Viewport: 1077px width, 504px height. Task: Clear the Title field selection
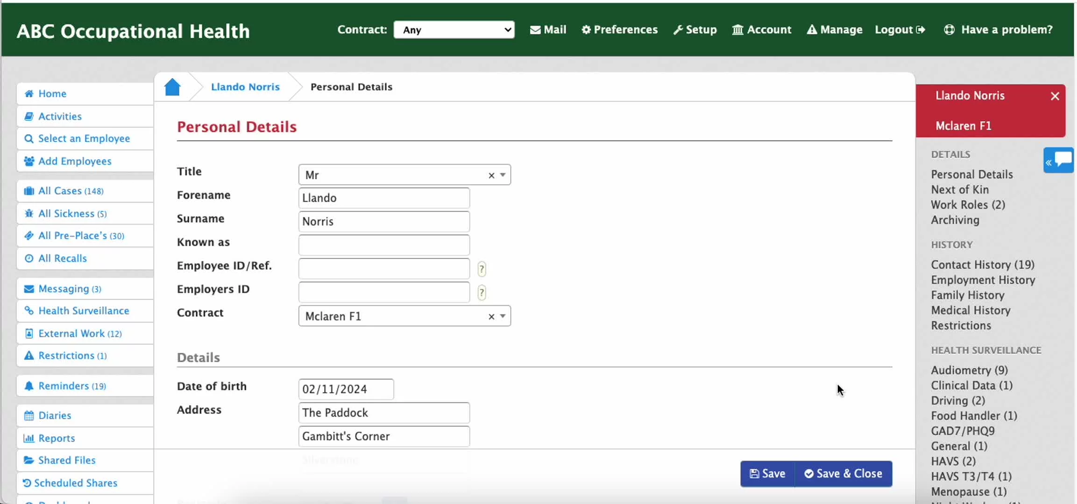(x=491, y=175)
